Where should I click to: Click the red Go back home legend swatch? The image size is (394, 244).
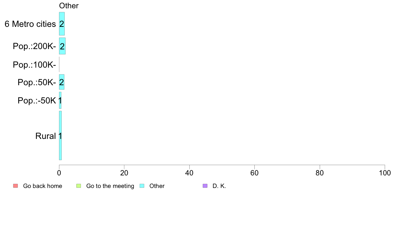pyautogui.click(x=16, y=186)
